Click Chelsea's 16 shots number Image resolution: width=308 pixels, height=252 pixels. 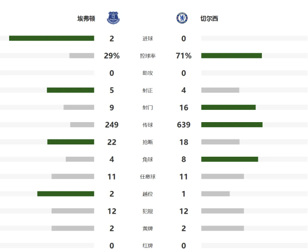[183, 108]
